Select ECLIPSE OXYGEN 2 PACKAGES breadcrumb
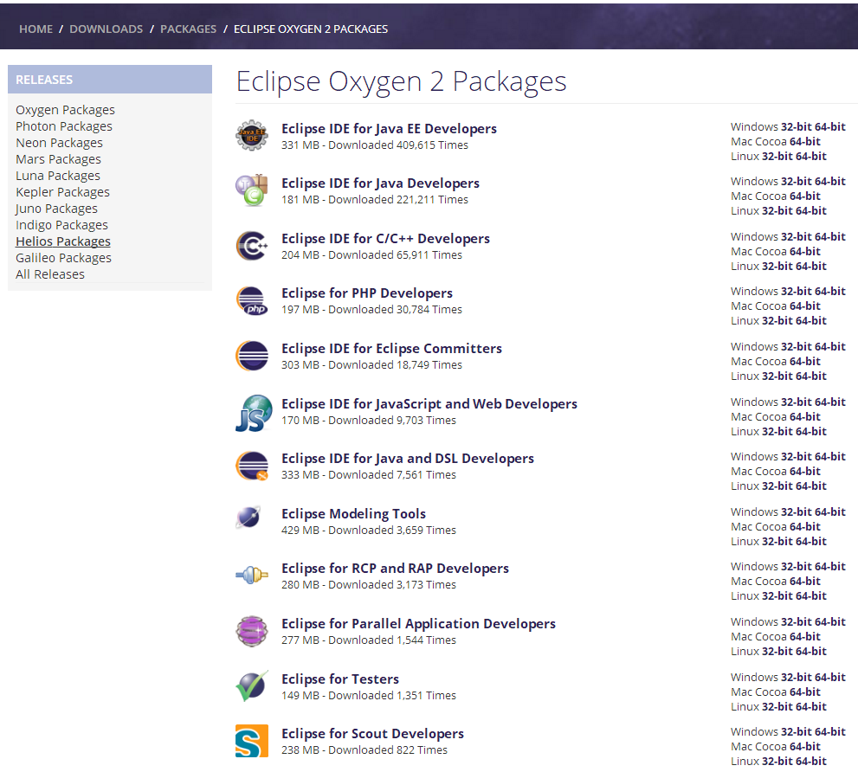858x772 pixels. pos(311,29)
